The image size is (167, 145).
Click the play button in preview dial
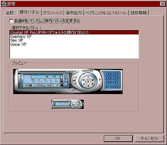pyautogui.click(x=88, y=82)
